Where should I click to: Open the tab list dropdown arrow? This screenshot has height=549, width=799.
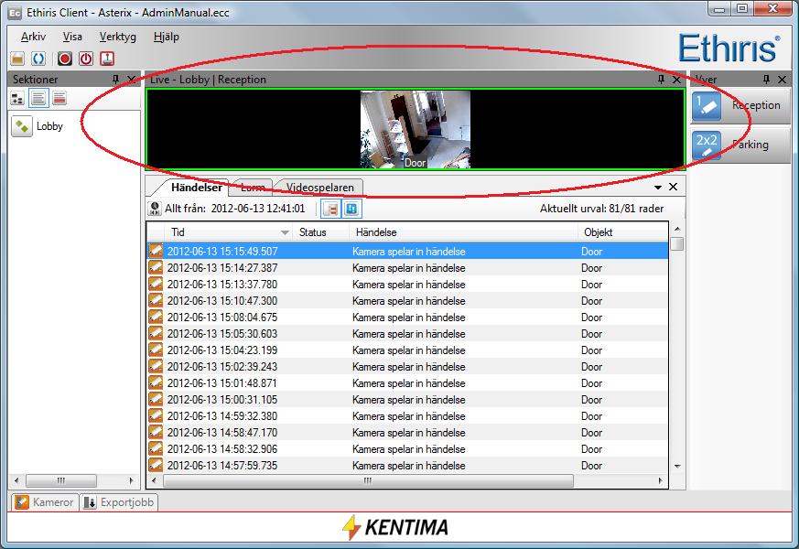(658, 188)
